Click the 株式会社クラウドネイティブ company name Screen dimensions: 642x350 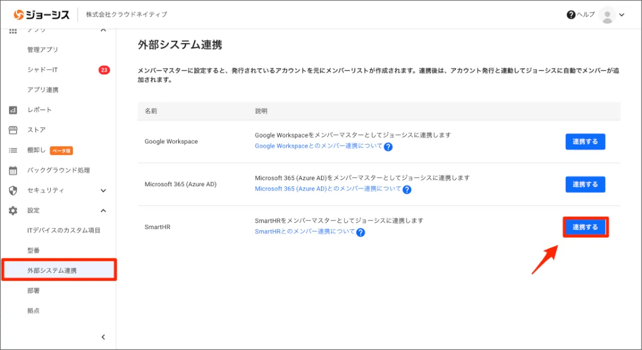coord(126,14)
